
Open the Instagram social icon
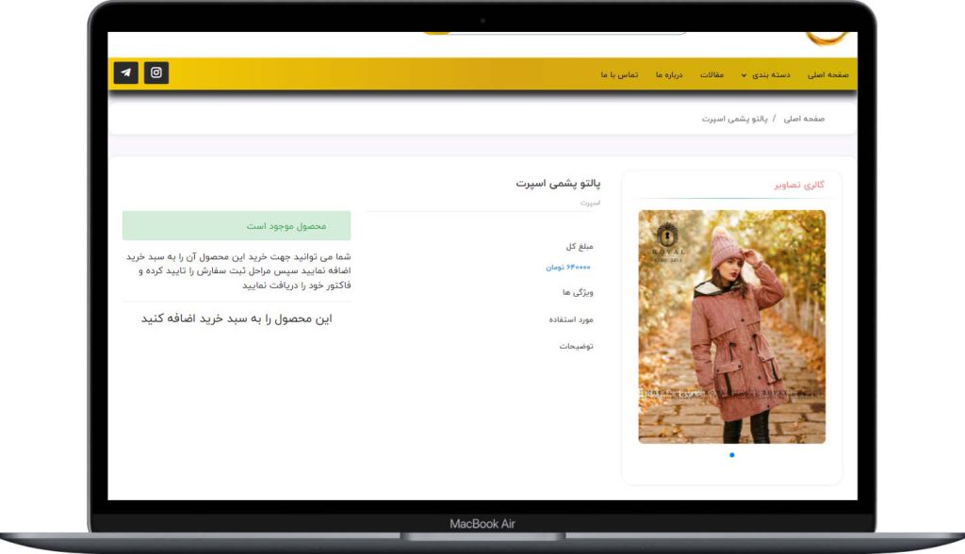156,73
